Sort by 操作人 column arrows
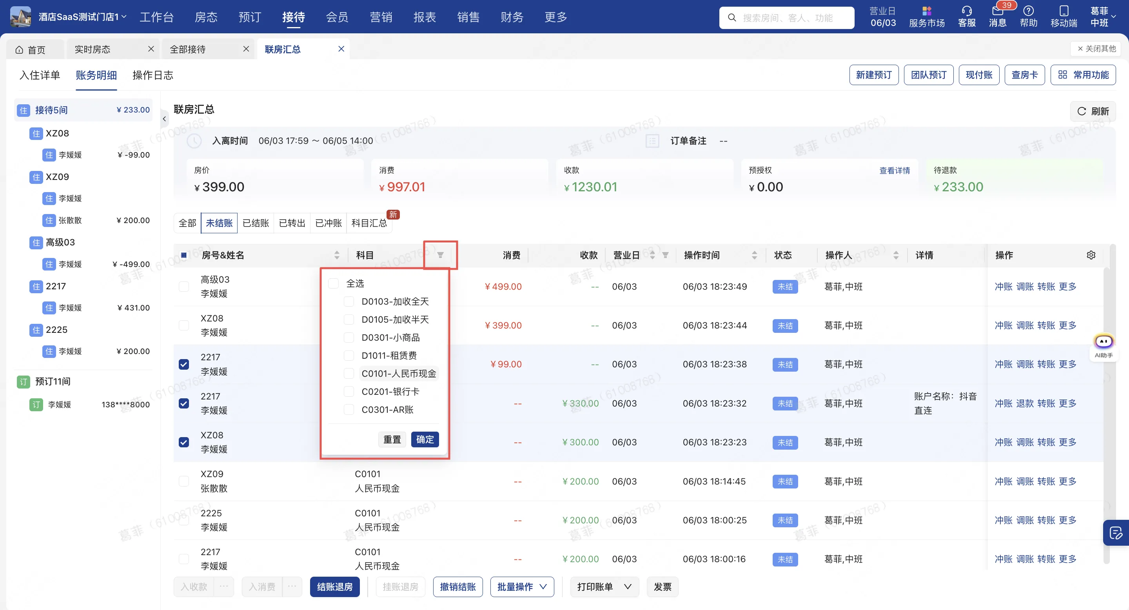Image resolution: width=1129 pixels, height=610 pixels. click(x=896, y=255)
